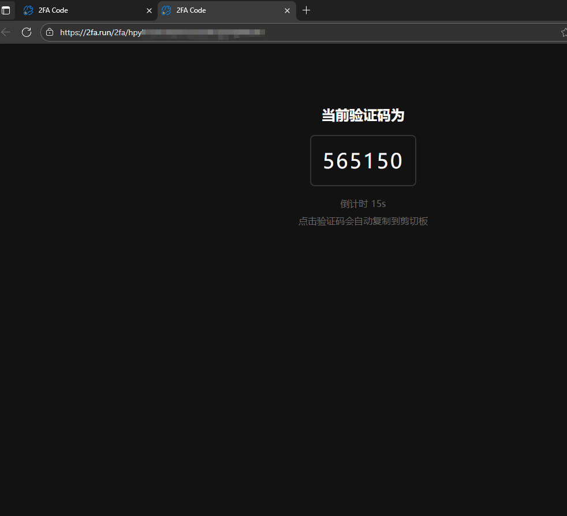Viewport: 567px width, 516px height.
Task: Switch to the first 2FA Code tab
Action: [81, 10]
